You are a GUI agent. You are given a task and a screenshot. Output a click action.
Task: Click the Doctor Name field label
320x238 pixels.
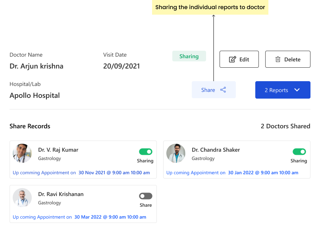(x=26, y=55)
